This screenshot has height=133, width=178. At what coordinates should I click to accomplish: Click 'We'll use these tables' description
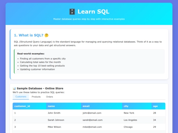pos(39,92)
